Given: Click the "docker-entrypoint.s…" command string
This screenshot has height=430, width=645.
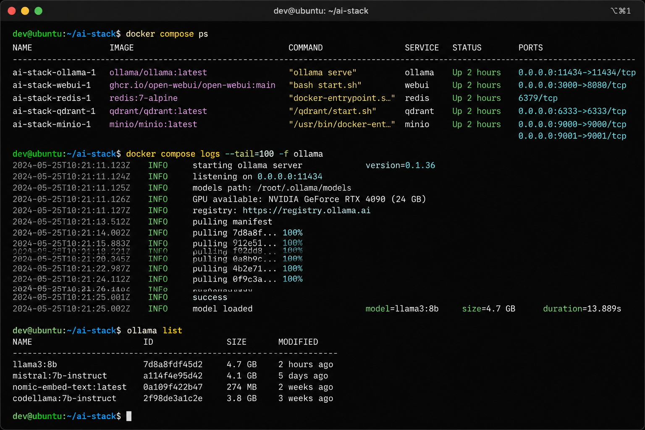Looking at the screenshot, I should (342, 98).
